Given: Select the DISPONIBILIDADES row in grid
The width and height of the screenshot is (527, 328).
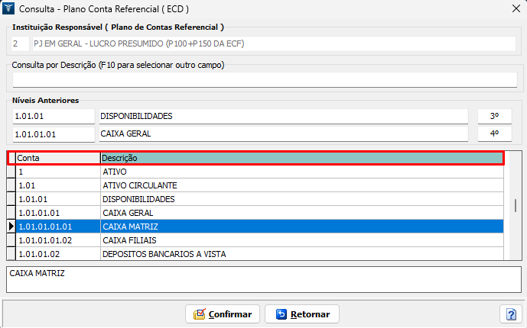Looking at the screenshot, I should pyautogui.click(x=301, y=199).
